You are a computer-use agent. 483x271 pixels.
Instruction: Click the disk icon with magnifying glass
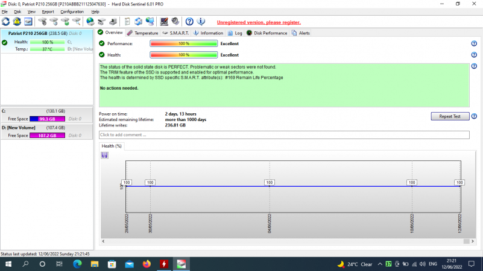pyautogui.click(x=77, y=22)
